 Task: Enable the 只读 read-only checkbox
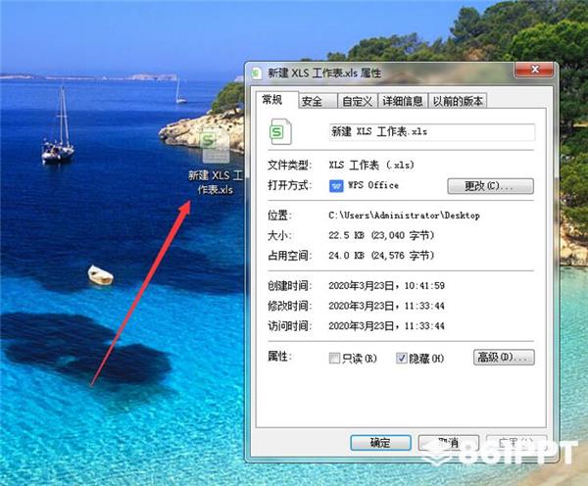tap(334, 358)
